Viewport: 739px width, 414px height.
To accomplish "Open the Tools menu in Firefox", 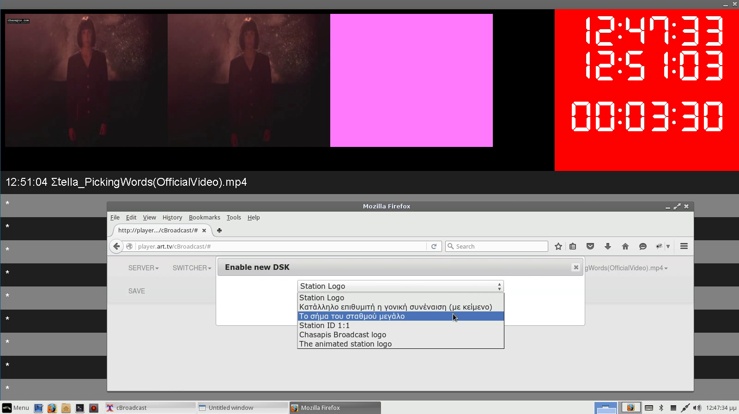I will point(234,217).
